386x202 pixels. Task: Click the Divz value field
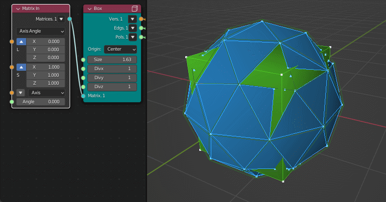click(112, 87)
